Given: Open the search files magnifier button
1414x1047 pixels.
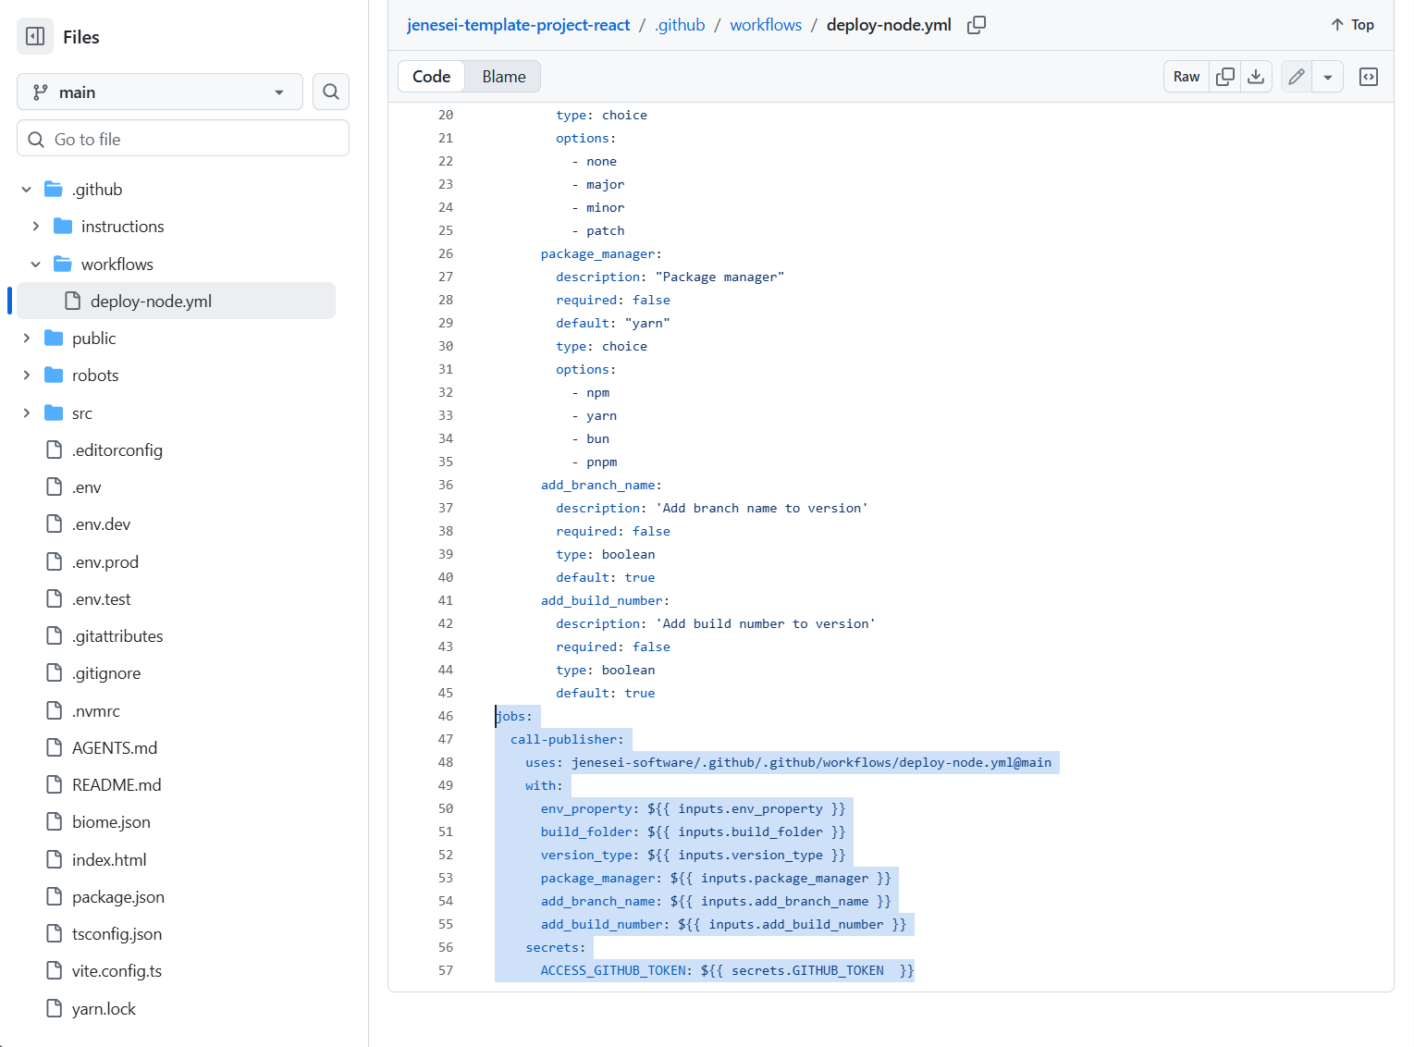Looking at the screenshot, I should click(x=331, y=92).
